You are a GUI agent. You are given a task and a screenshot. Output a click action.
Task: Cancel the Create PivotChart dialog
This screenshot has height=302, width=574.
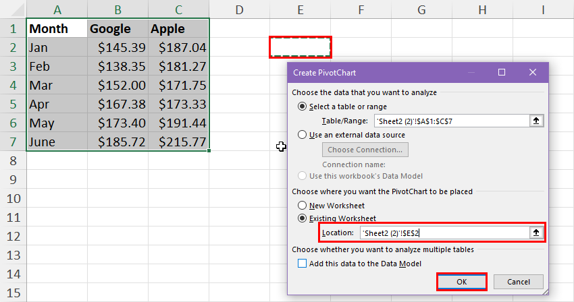[x=519, y=282]
